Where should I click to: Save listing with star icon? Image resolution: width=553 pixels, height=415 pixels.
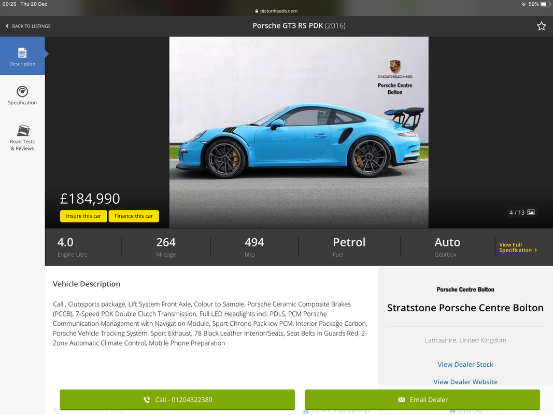click(542, 26)
